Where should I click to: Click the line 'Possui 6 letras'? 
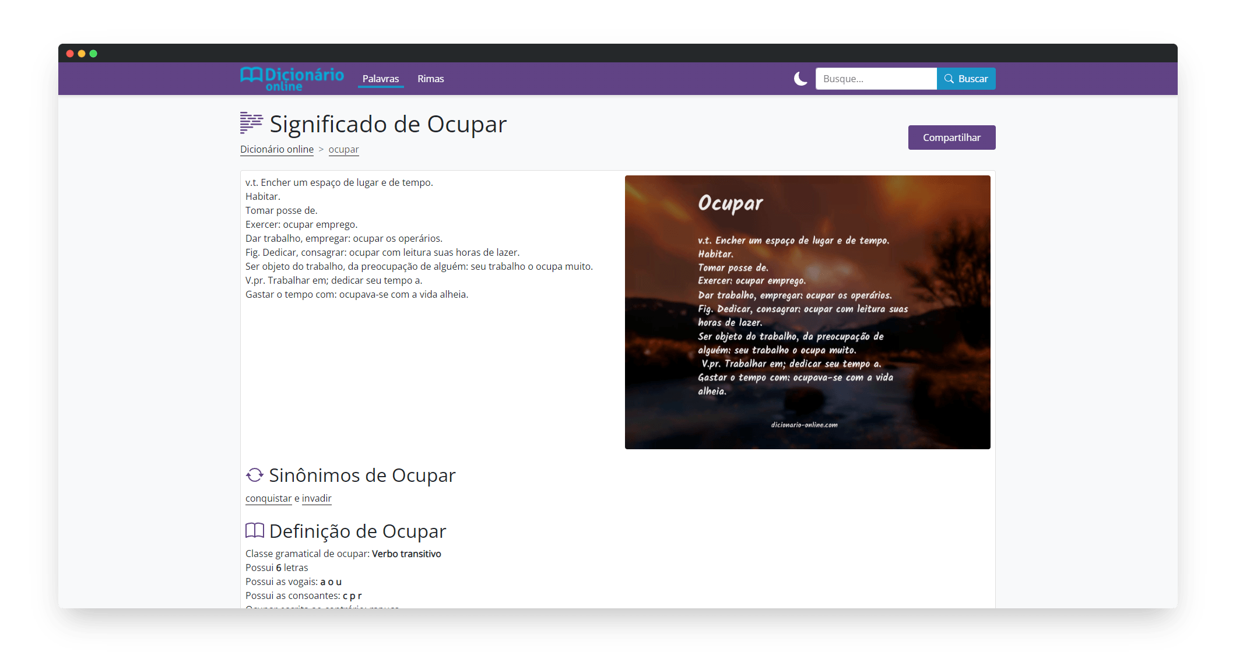click(277, 568)
